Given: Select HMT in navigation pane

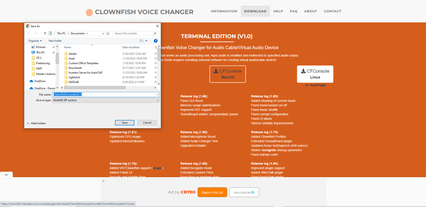Looking at the screenshot, I should (39, 69).
